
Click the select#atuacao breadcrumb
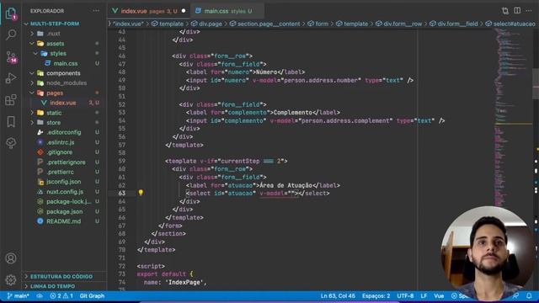tap(510, 24)
